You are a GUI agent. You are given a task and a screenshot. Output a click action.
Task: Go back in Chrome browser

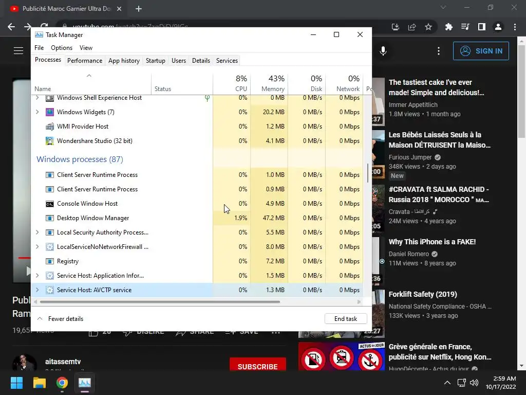[11, 27]
